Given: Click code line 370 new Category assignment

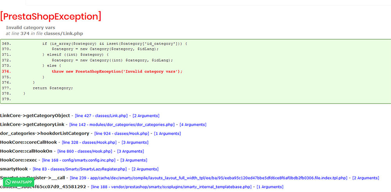Looking at the screenshot, I should click(105, 49).
